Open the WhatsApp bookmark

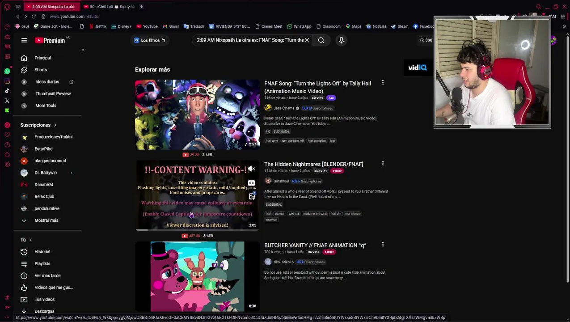300,26
